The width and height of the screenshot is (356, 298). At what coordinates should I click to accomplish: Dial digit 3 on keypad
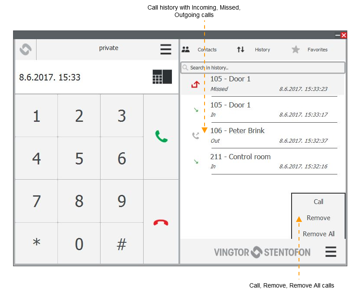pos(122,116)
